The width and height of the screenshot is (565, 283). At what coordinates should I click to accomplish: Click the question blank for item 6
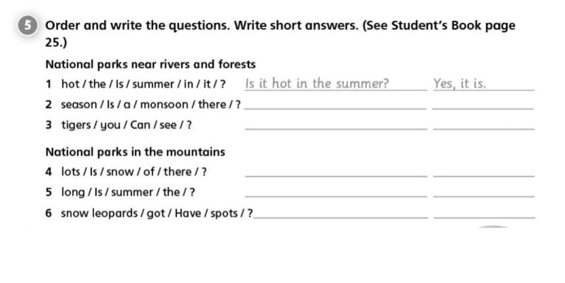[341, 213]
